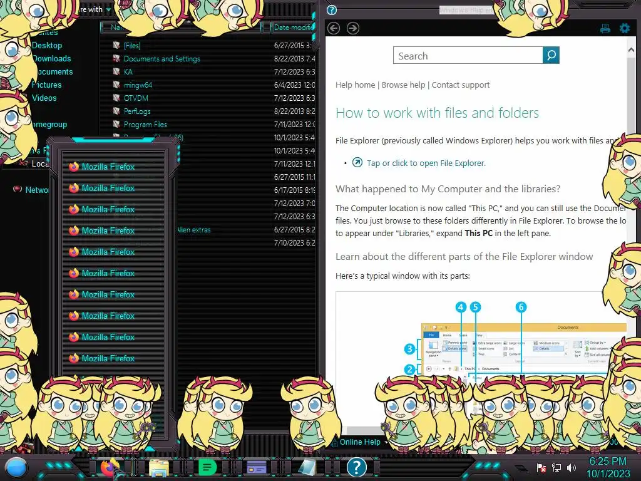Click the question mark icon in Help title bar

pos(332,10)
